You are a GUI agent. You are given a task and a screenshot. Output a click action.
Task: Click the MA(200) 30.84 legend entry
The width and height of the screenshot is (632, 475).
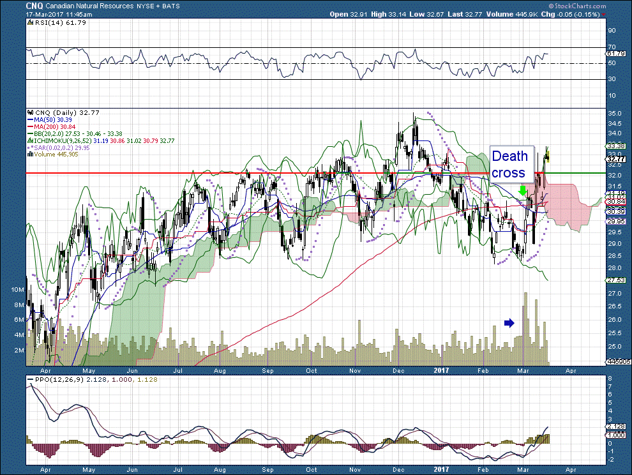click(54, 127)
